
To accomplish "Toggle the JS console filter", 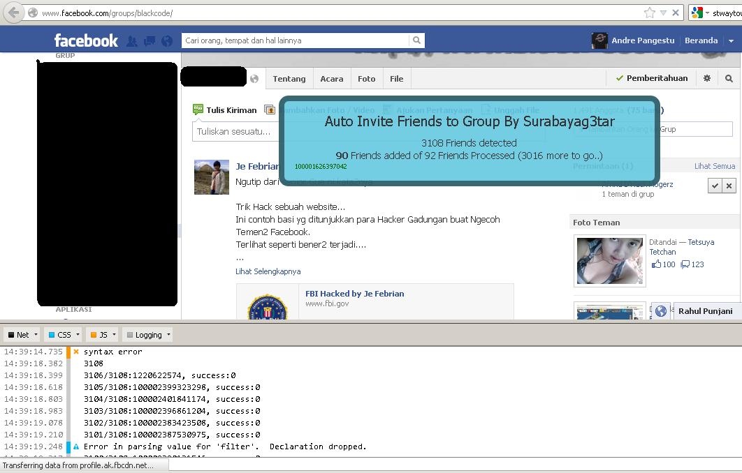I will [x=99, y=335].
